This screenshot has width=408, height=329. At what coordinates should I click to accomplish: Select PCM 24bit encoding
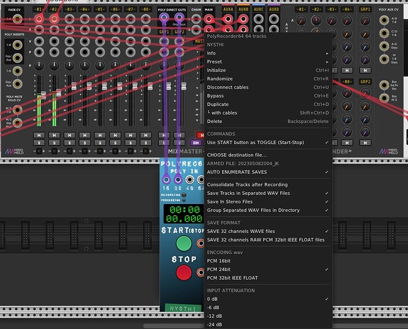pyautogui.click(x=268, y=269)
